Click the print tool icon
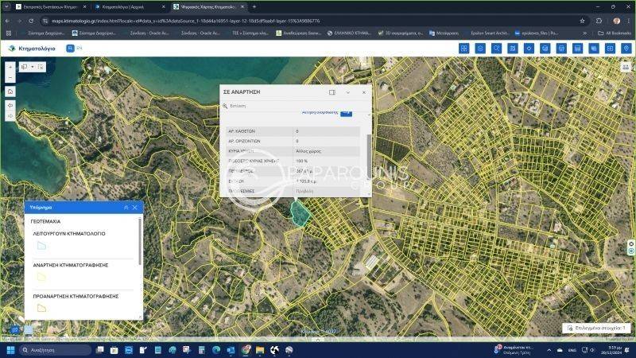This screenshot has width=636, height=358. 562,49
